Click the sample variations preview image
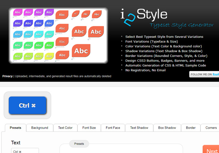Screen dimensions: 219x153 click(58, 36)
